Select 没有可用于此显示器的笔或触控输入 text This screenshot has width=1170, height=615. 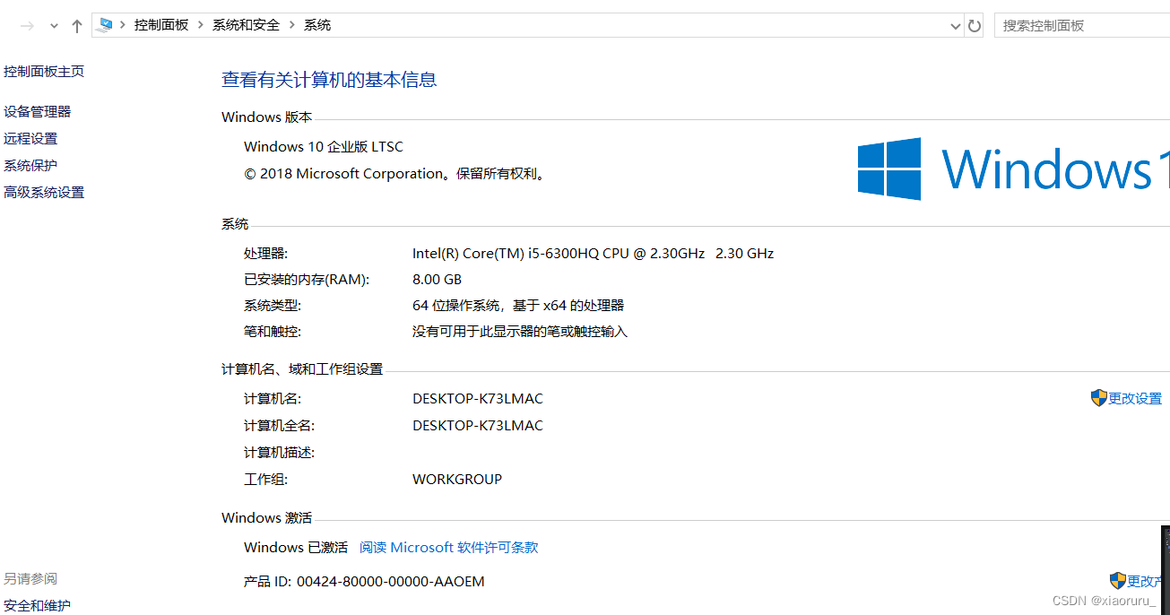click(520, 332)
